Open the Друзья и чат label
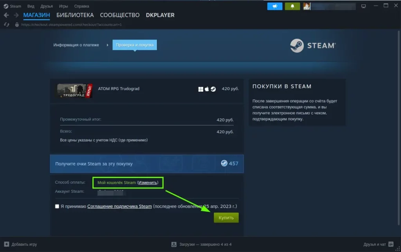 pos(375,244)
